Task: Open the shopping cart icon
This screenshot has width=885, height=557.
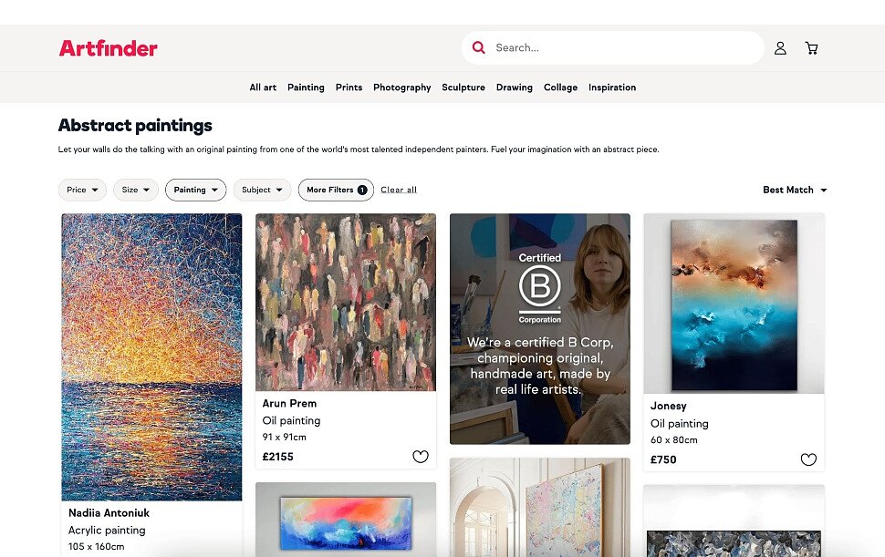Action: [811, 48]
